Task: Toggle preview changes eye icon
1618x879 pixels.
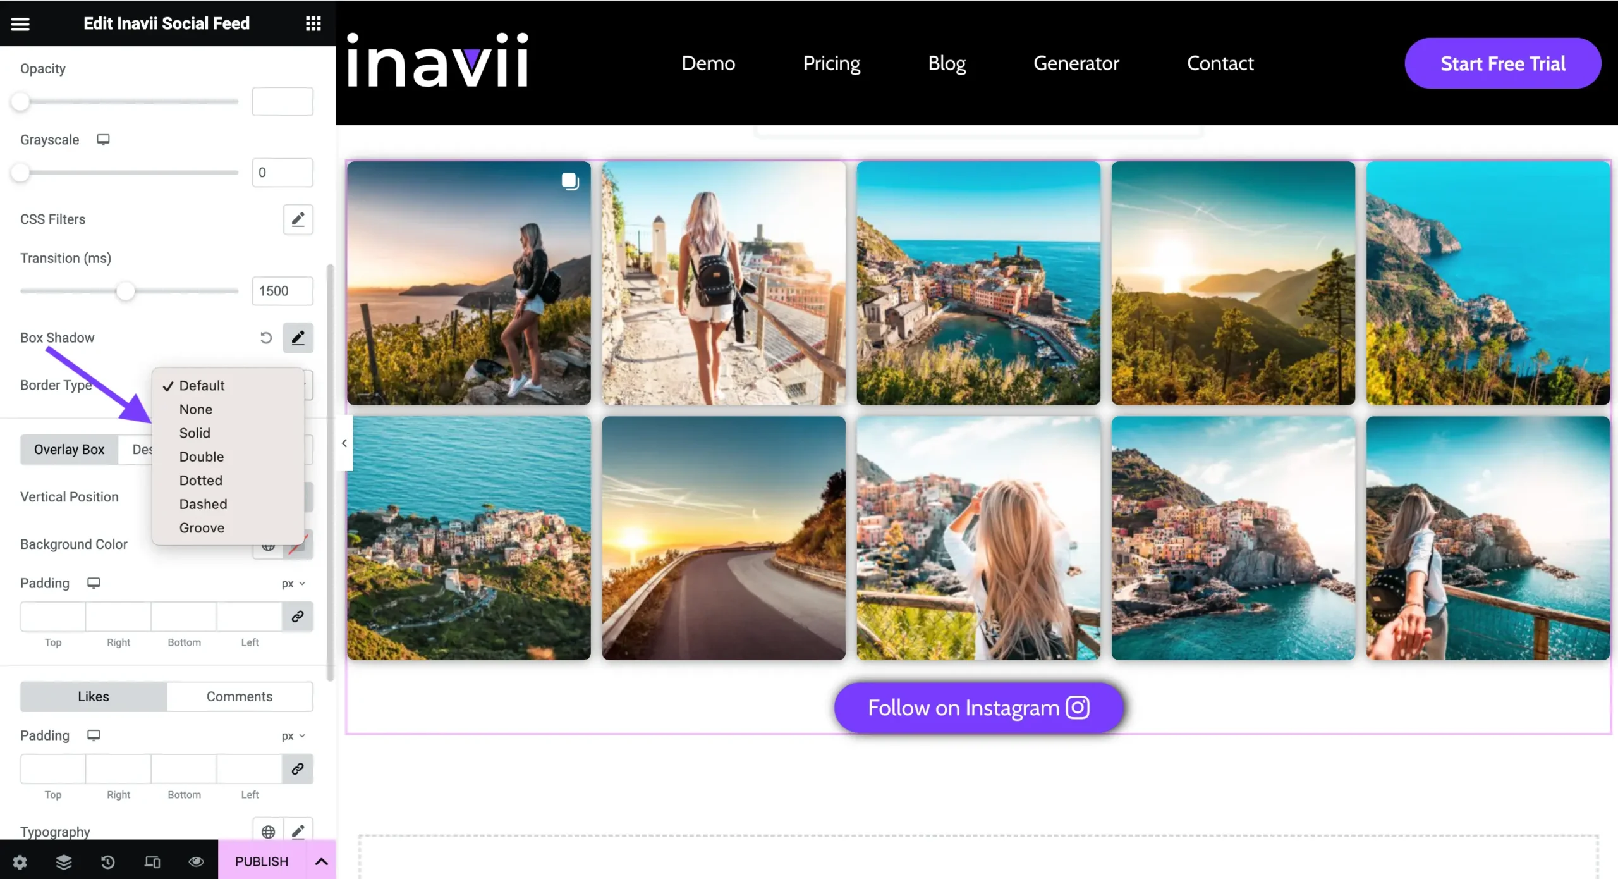Action: (197, 861)
